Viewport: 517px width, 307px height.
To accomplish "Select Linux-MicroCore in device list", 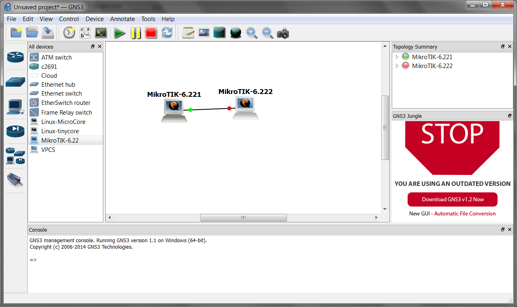I will pyautogui.click(x=65, y=122).
